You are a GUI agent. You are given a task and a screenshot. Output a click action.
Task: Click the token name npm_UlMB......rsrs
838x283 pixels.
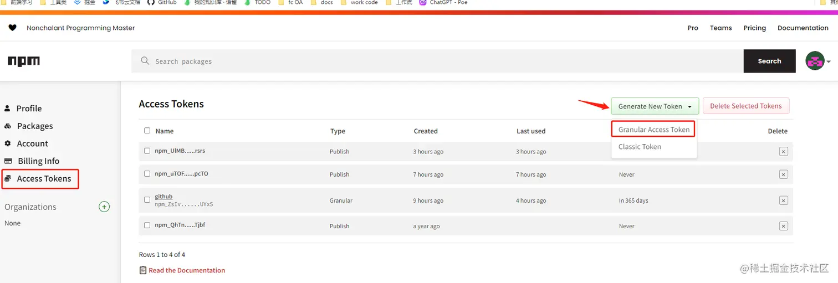pos(180,151)
